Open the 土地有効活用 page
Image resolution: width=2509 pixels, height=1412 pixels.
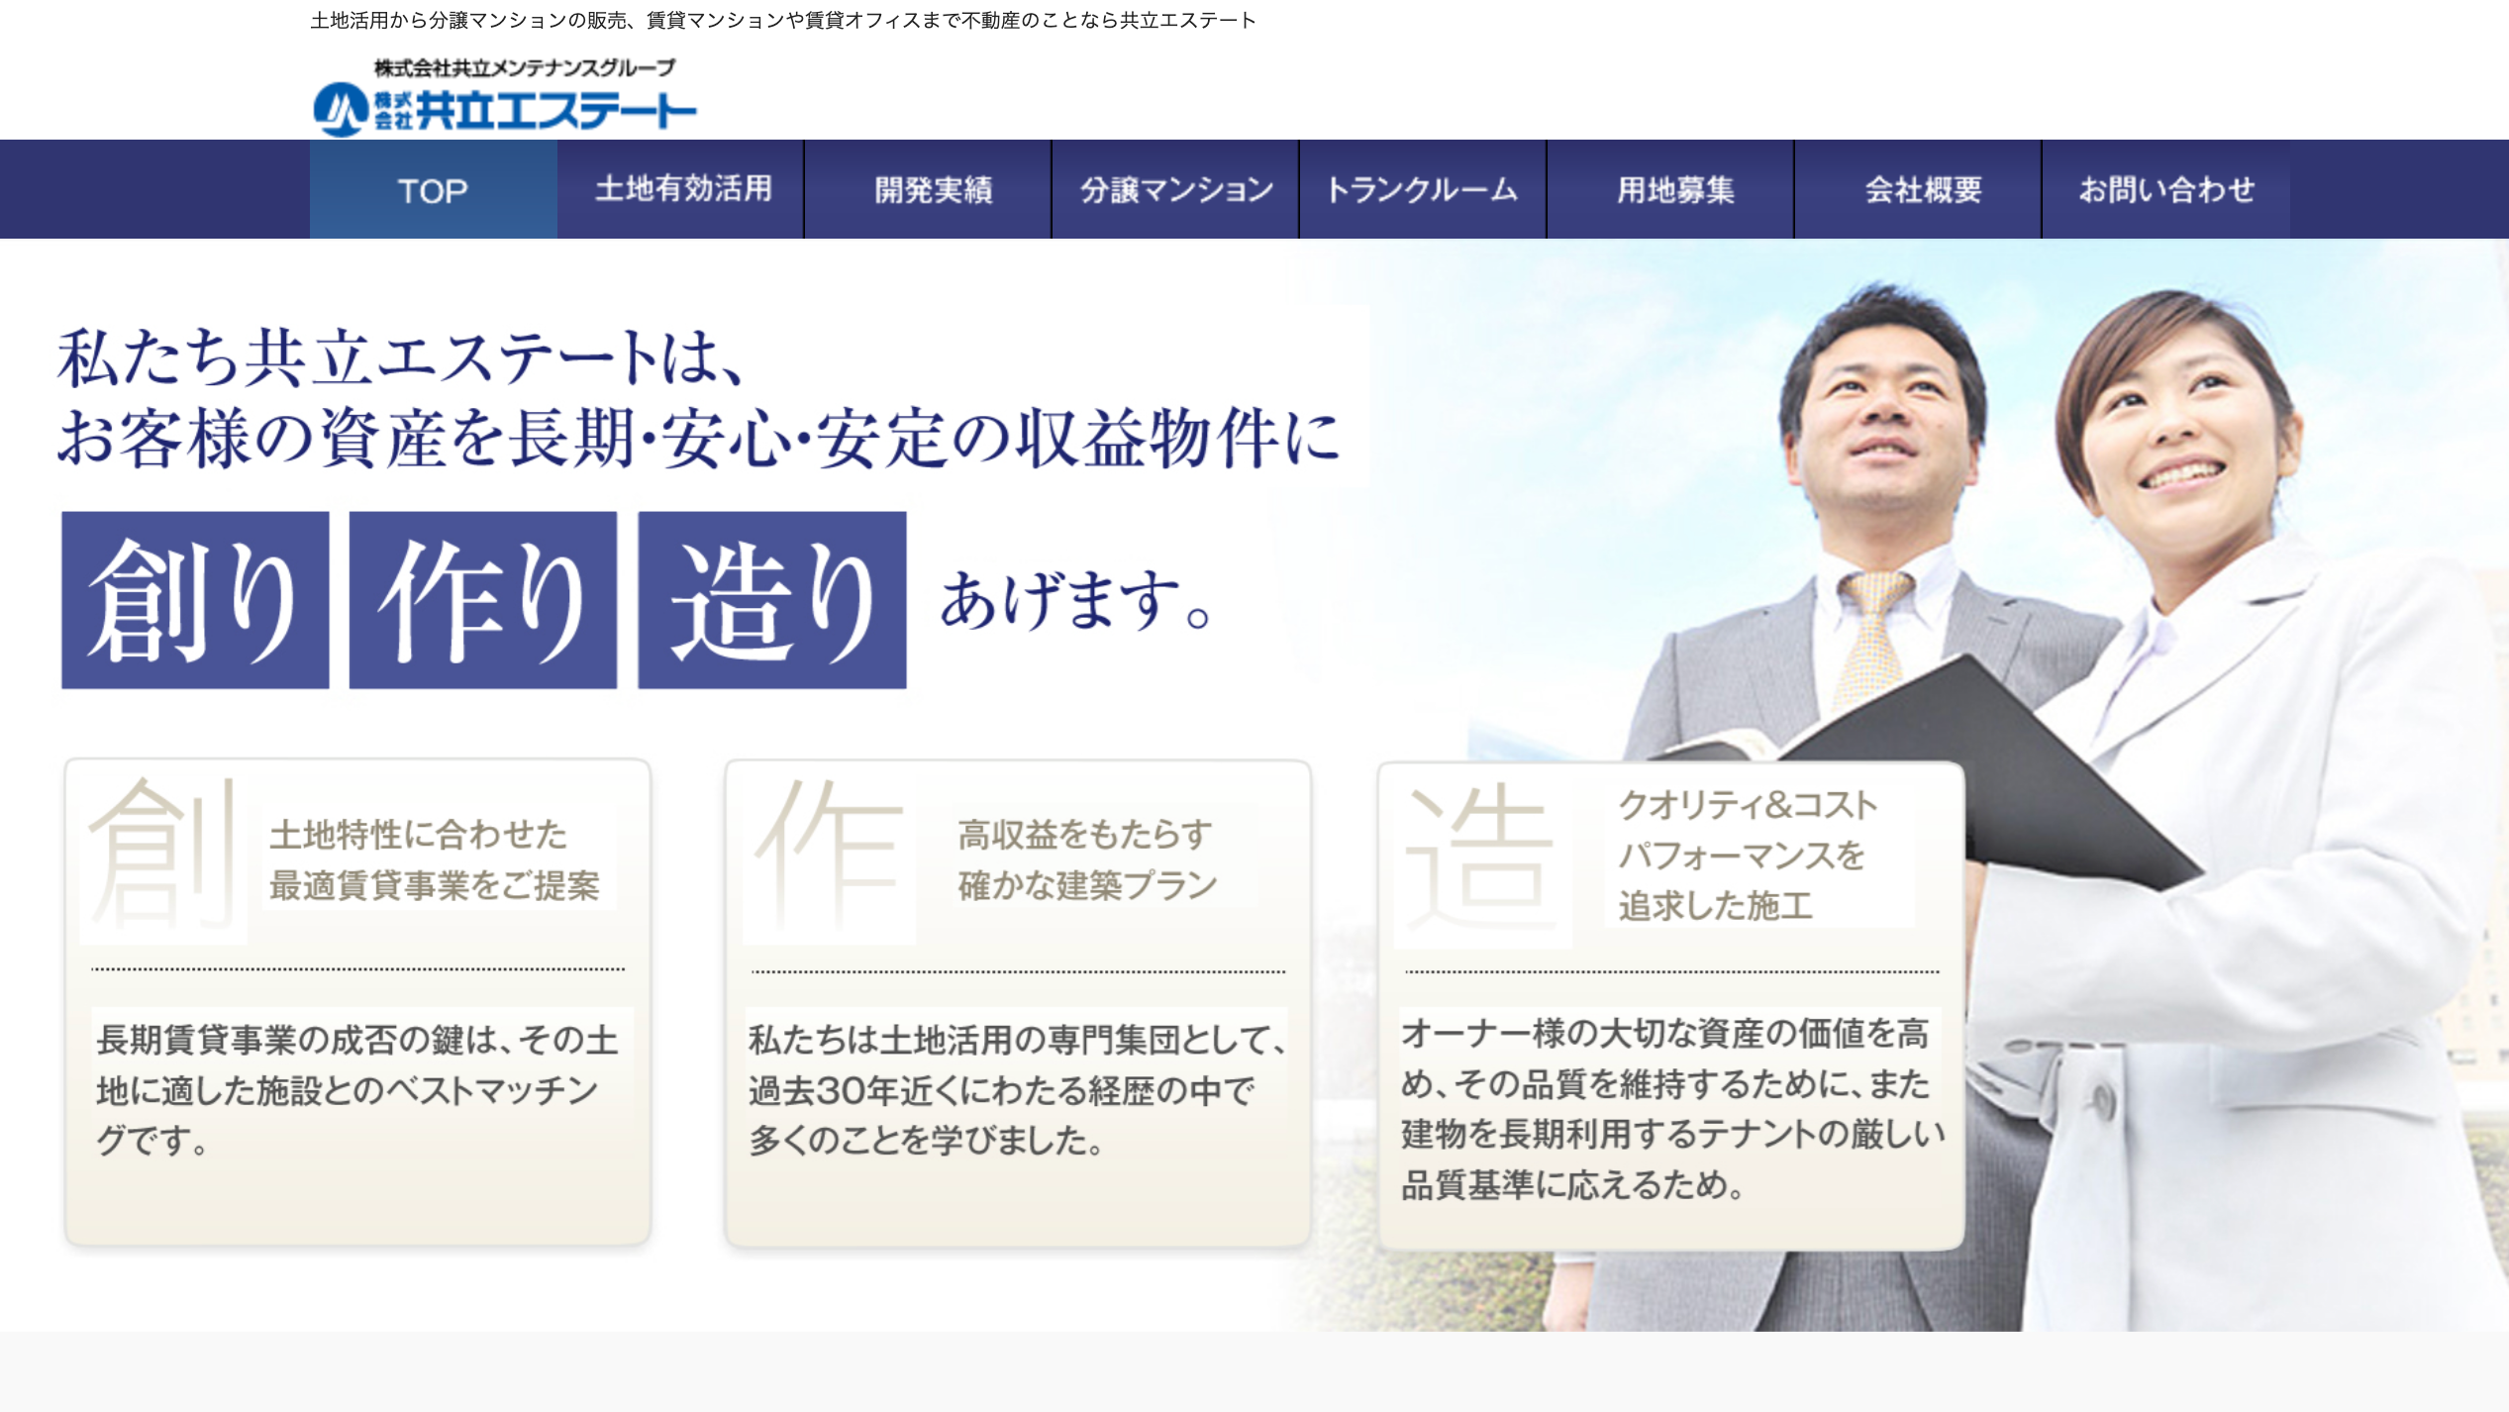(685, 190)
